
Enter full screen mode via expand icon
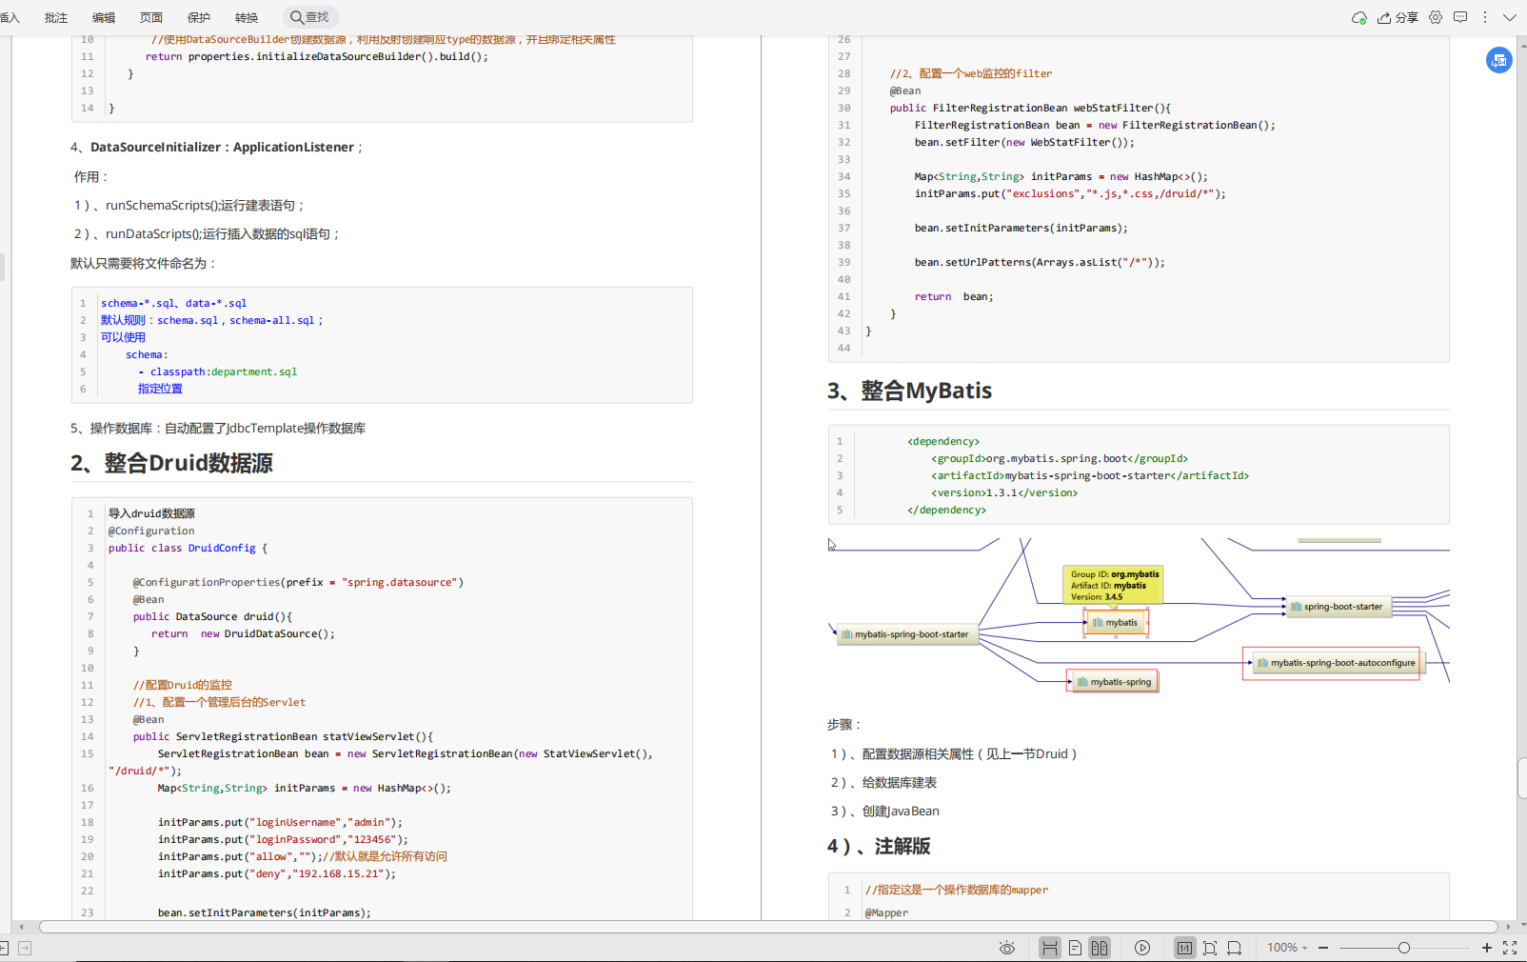[1510, 948]
